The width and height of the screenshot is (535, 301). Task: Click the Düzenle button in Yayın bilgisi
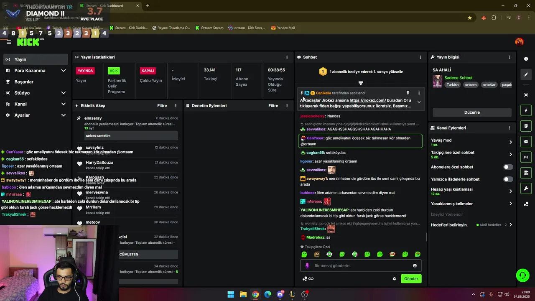(x=472, y=112)
